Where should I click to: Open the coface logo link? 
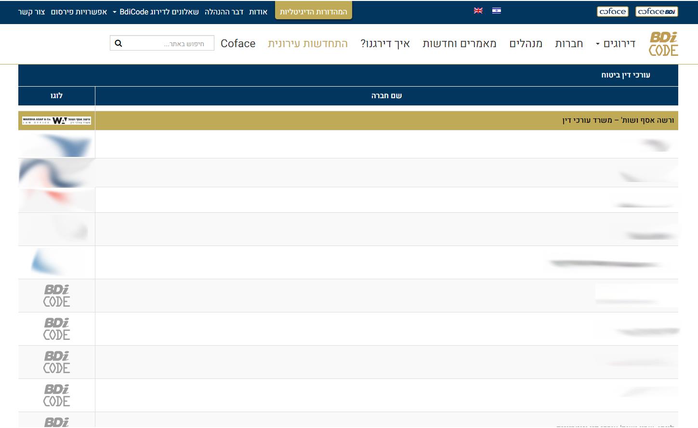point(613,12)
